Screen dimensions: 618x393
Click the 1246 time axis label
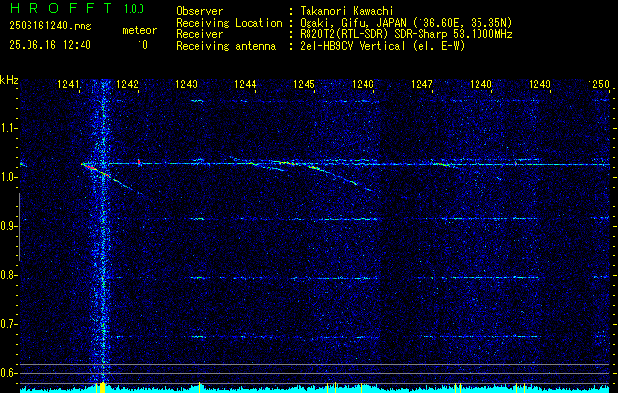[363, 84]
